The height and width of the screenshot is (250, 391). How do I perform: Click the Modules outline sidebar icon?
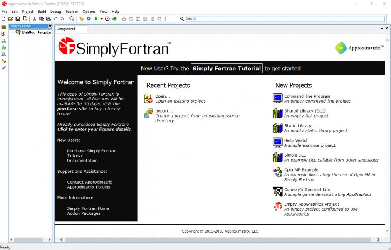pos(3,34)
